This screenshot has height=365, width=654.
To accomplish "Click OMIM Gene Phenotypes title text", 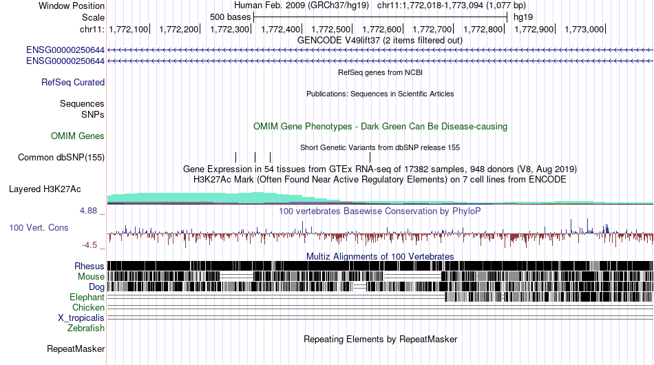I will (x=380, y=127).
